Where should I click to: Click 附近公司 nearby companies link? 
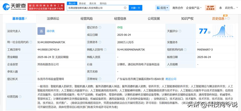pos(171,79)
